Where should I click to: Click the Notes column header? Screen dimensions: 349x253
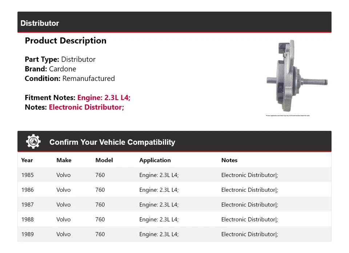point(229,160)
